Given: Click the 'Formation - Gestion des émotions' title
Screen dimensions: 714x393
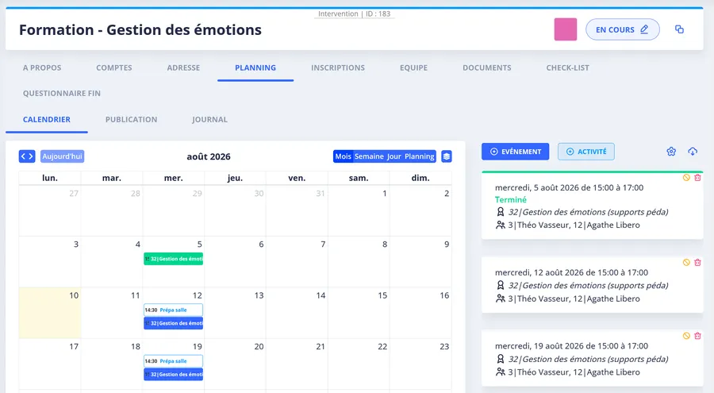Looking at the screenshot, I should [140, 29].
